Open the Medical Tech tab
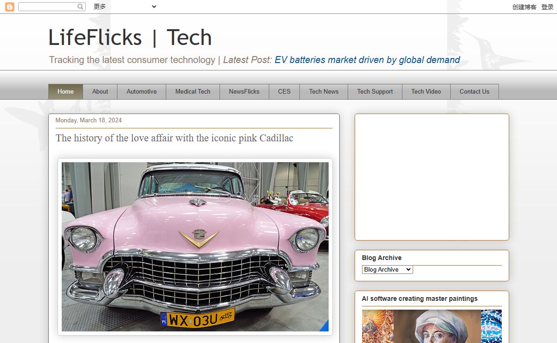This screenshot has width=557, height=343. 193,92
